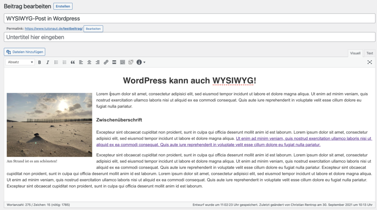Viewport: 377px width, 210px height.
Task: Switch to the Text editor tab
Action: point(370,53)
